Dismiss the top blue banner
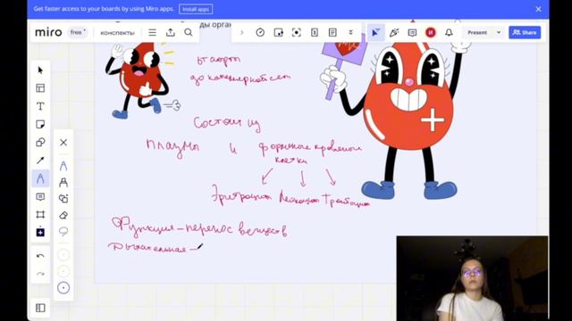572x321 pixels. 538,9
